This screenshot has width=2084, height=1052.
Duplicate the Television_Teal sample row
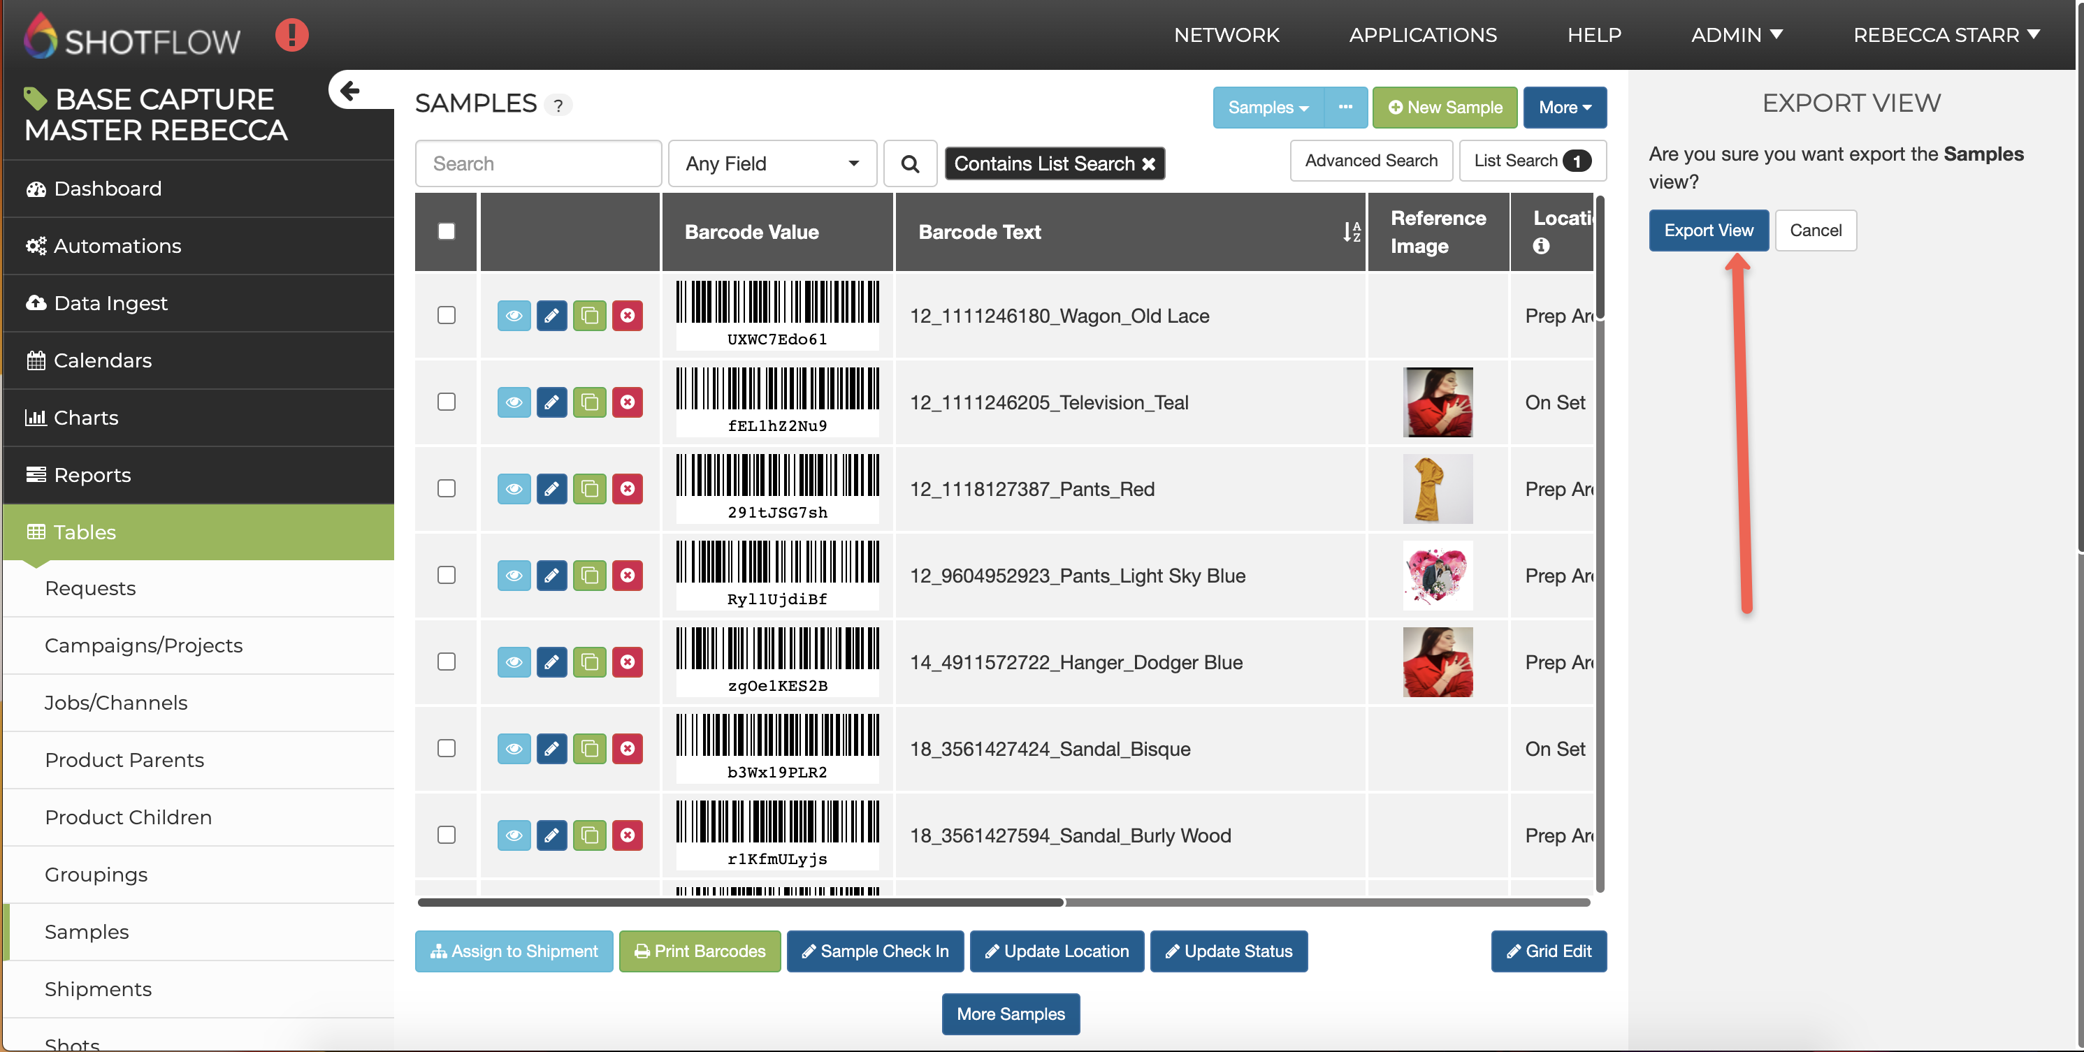click(589, 402)
